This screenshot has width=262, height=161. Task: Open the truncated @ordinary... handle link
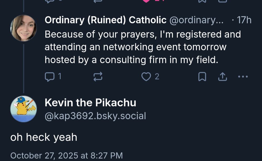(196, 20)
